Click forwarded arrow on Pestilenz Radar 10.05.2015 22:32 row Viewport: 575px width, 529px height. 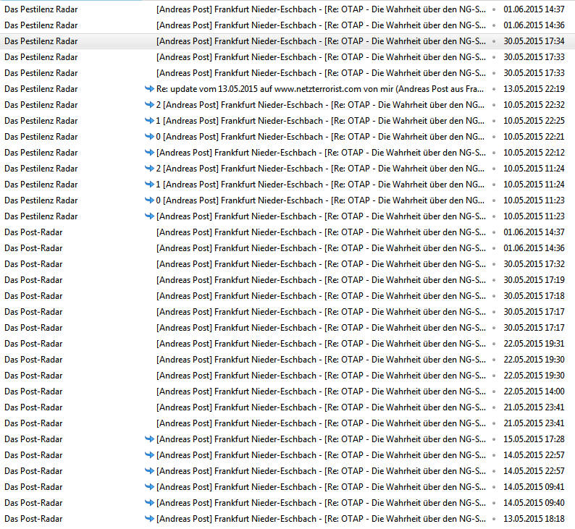coord(149,105)
